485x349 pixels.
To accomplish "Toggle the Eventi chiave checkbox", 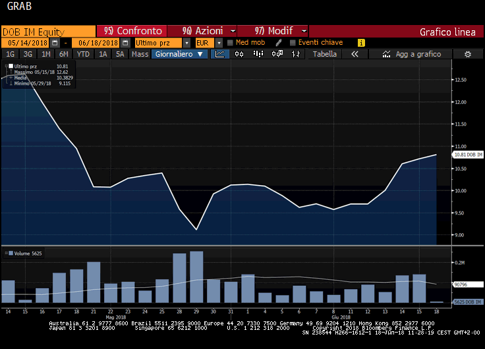I will pos(293,43).
